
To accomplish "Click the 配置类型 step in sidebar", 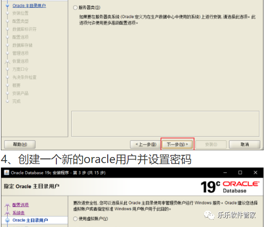I will pyautogui.click(x=20, y=21).
